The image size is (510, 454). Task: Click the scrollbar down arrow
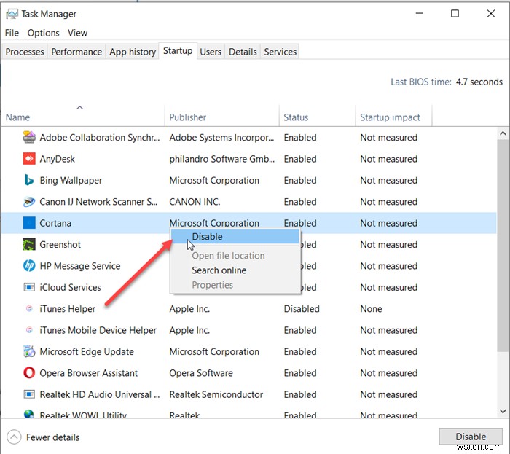tap(503, 411)
